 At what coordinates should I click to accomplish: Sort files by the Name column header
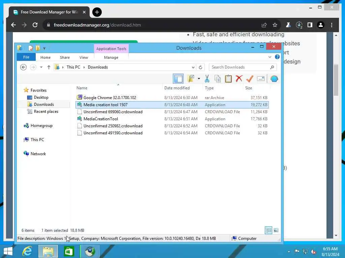[x=82, y=88]
